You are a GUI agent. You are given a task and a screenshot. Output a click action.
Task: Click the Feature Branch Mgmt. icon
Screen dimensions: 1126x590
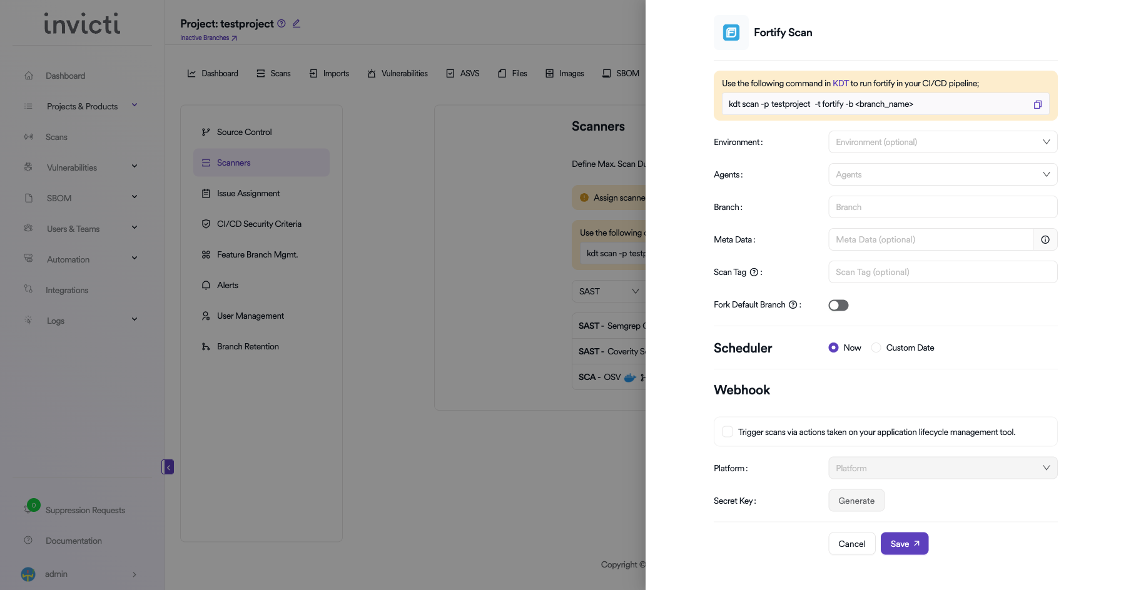click(206, 254)
